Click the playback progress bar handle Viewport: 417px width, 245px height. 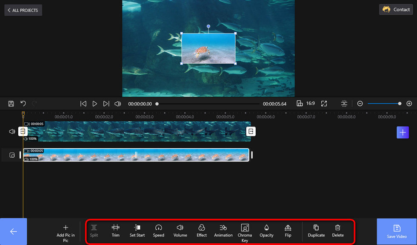click(157, 104)
